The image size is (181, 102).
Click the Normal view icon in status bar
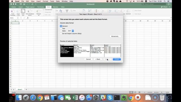click(x=131, y=92)
